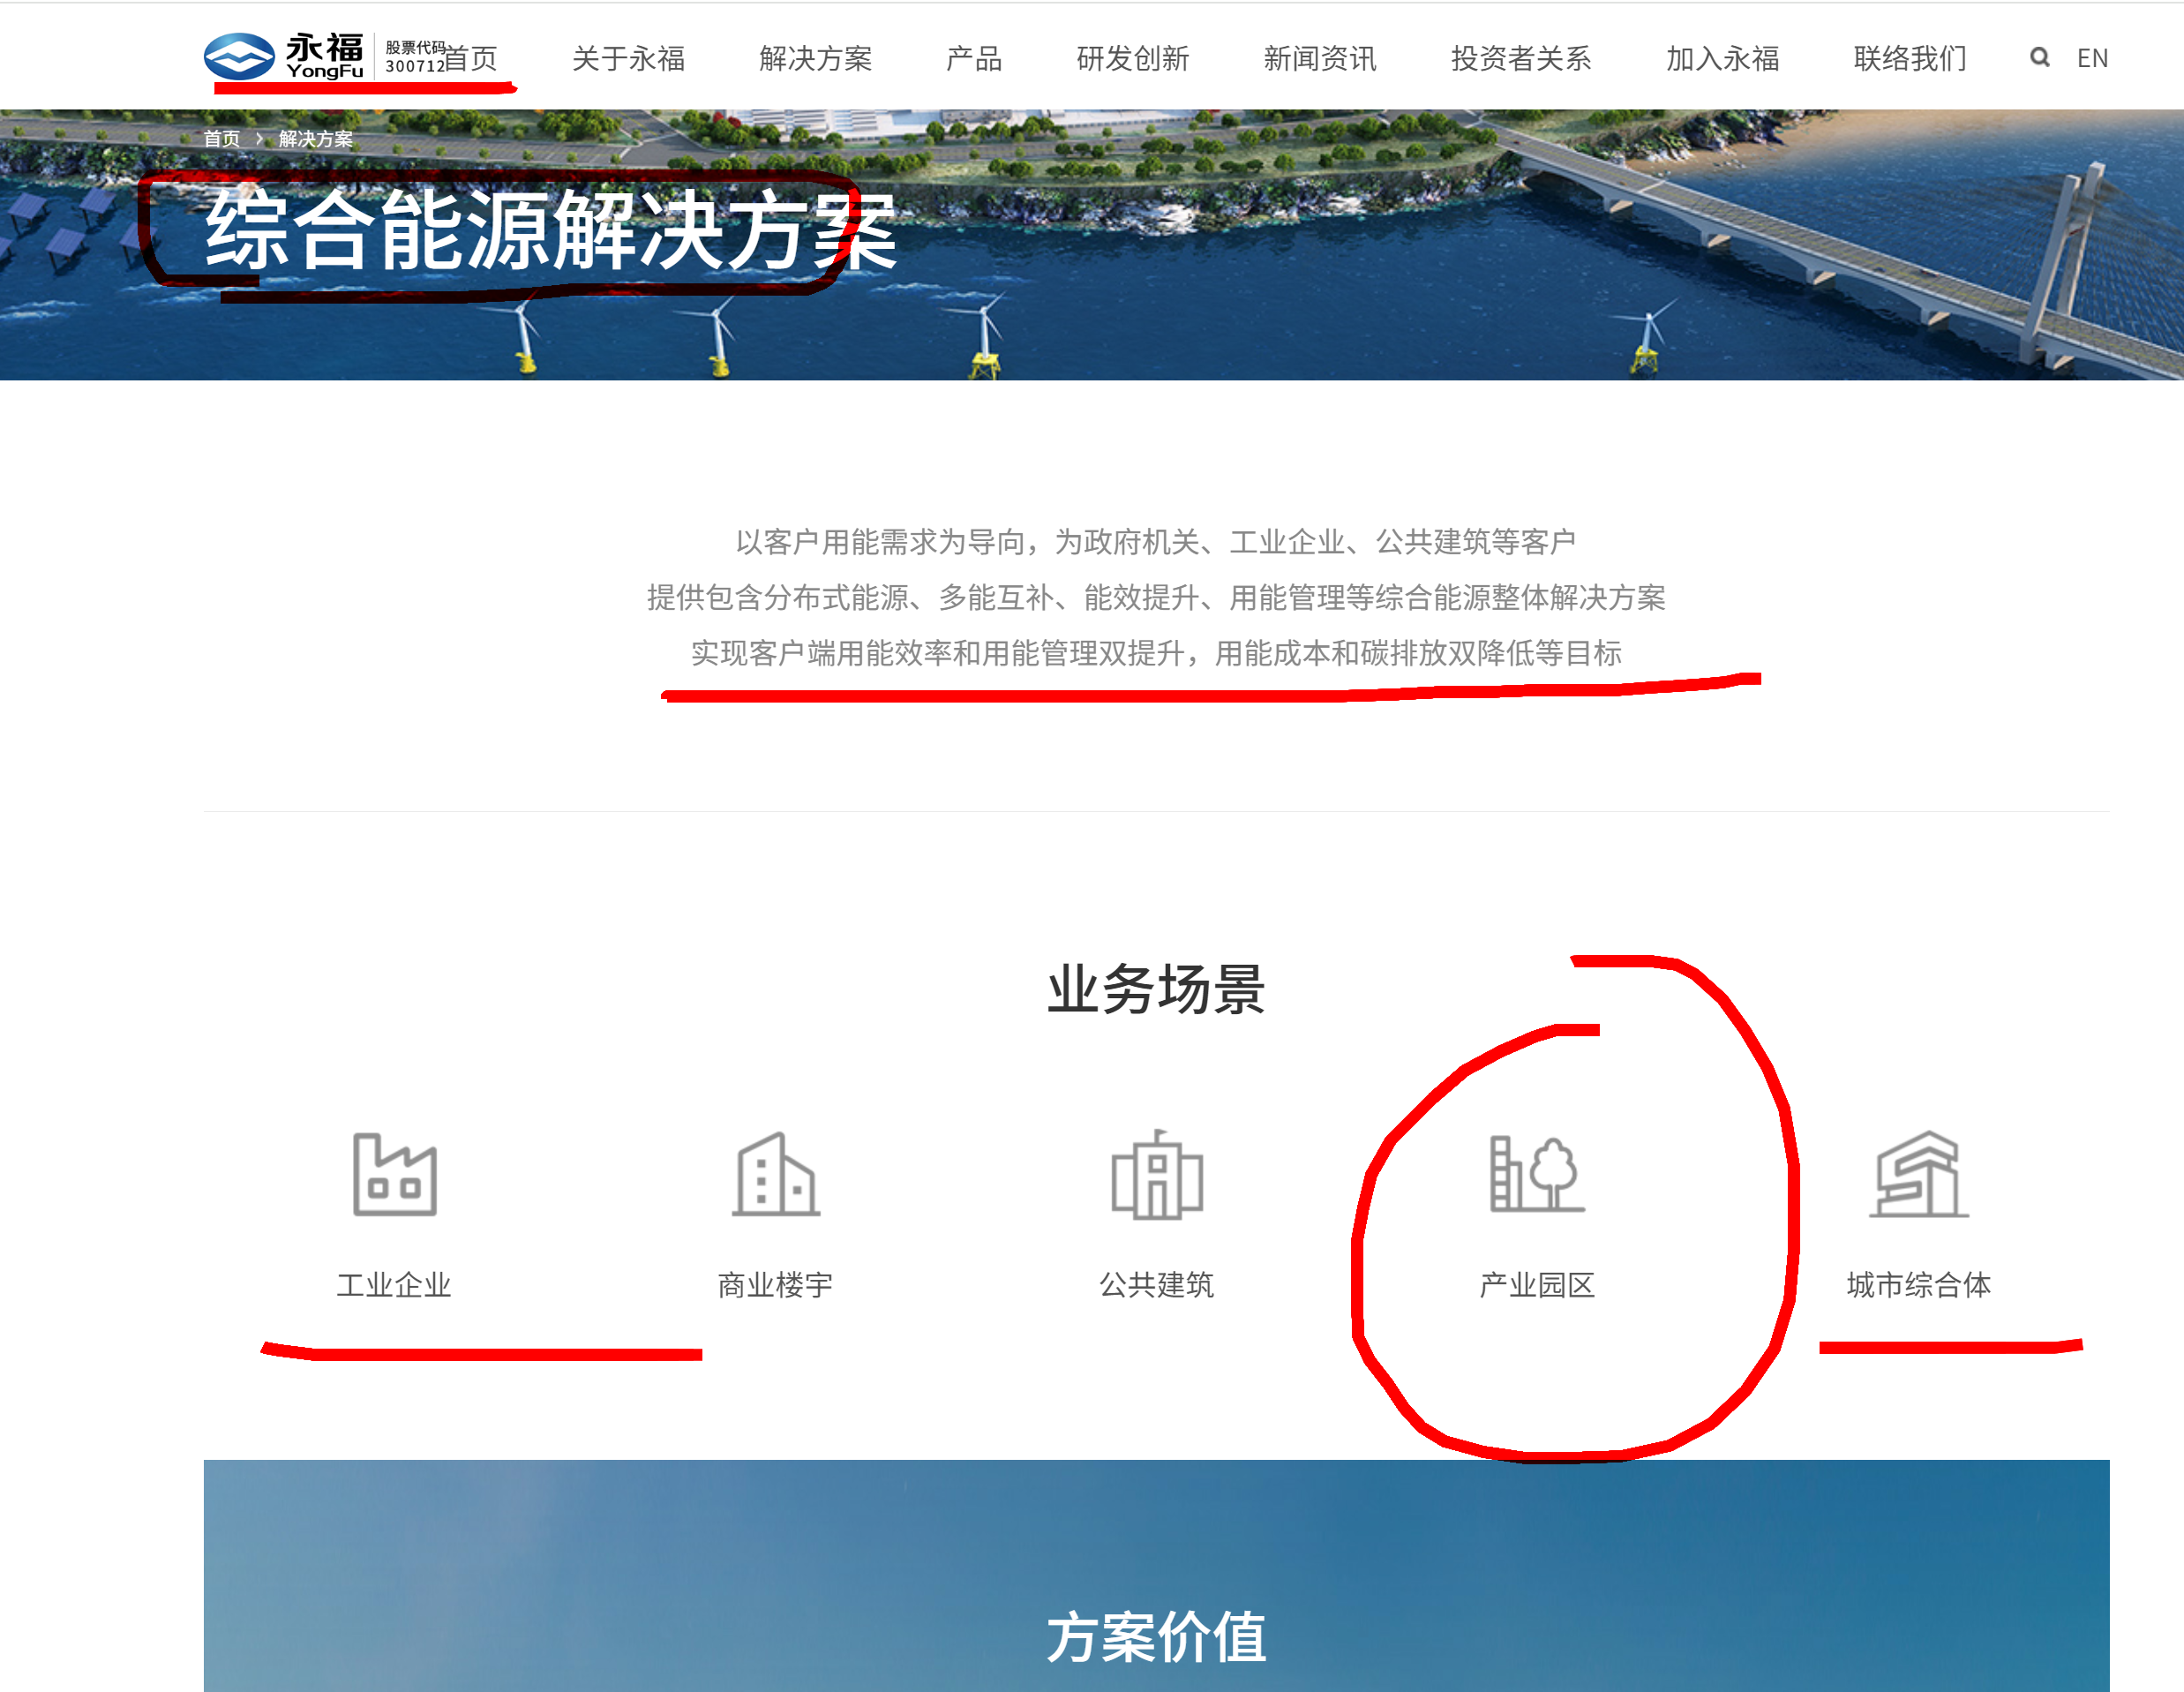
Task: Click the 工业企业 scenario label
Action: [394, 1284]
